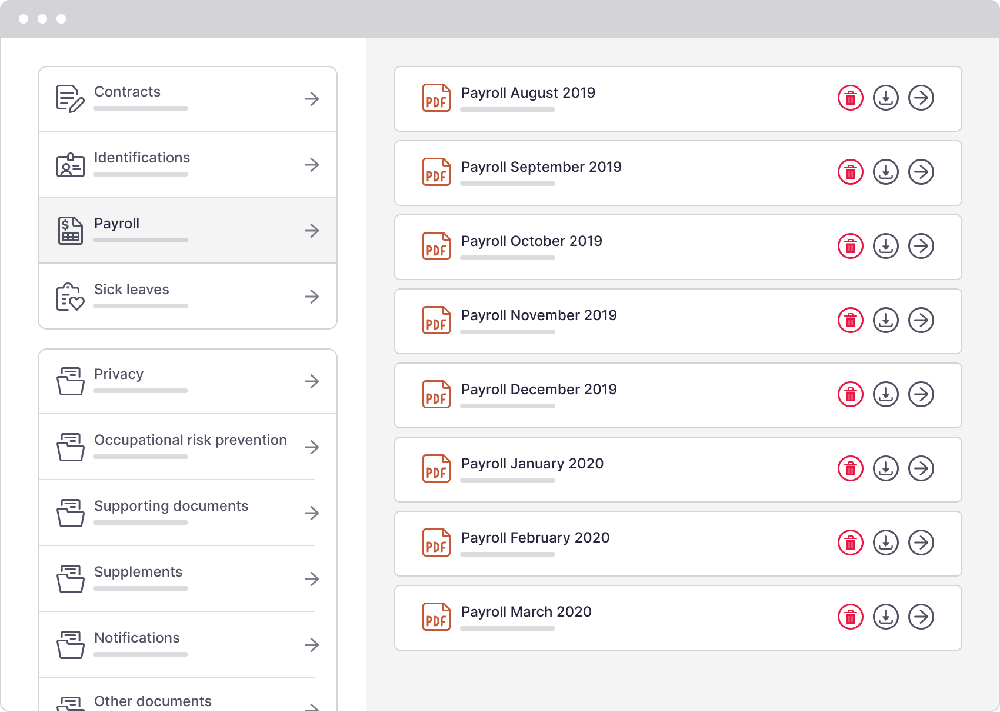This screenshot has height=712, width=1000.
Task: Select the Notifications category
Action: click(x=136, y=638)
